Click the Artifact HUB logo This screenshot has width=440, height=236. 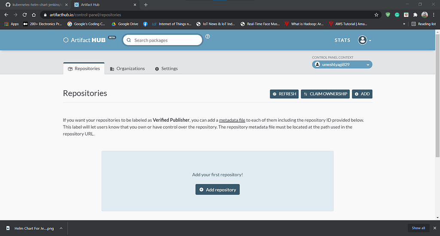coord(85,40)
